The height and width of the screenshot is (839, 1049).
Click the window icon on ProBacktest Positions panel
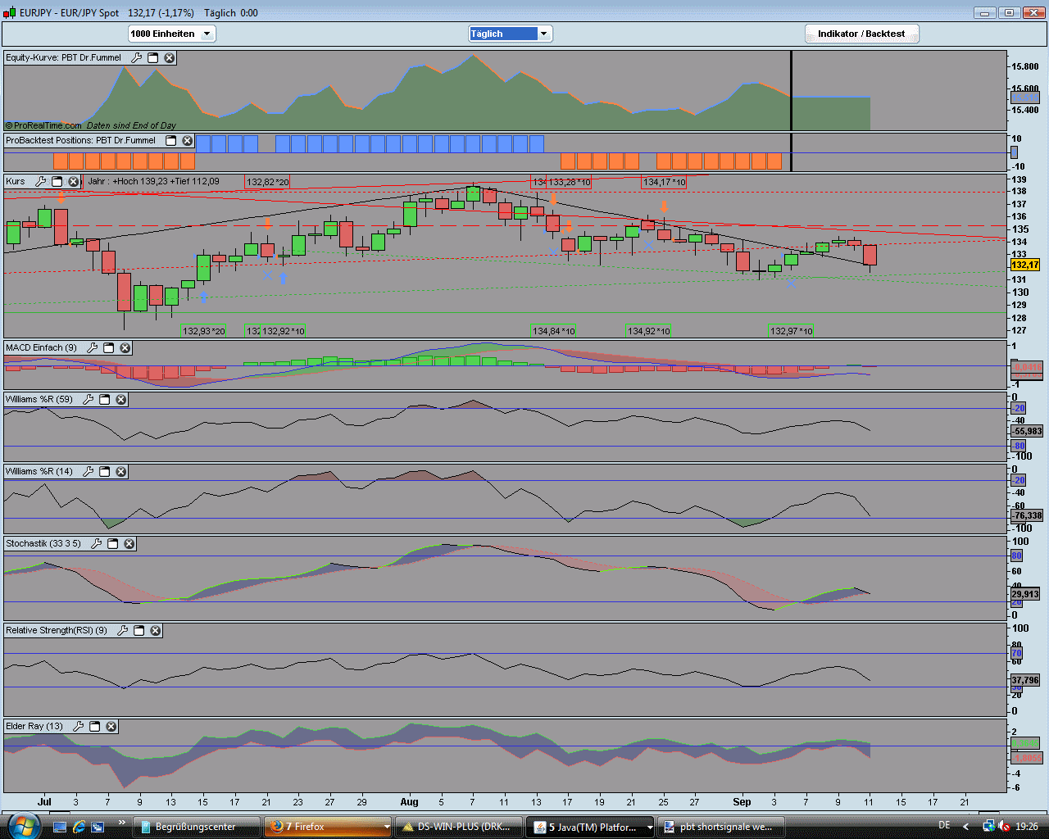171,141
